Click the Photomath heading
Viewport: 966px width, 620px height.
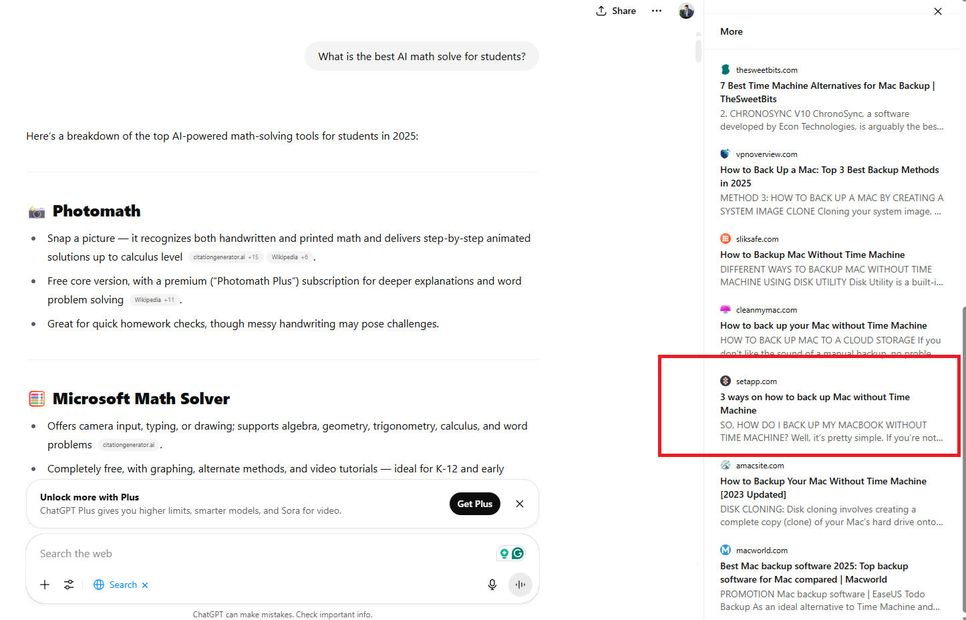point(97,211)
